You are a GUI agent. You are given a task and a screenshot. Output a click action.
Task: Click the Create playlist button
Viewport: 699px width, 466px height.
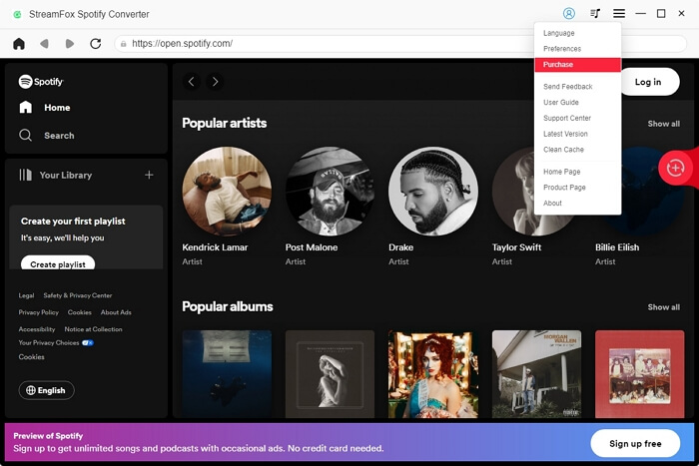58,263
